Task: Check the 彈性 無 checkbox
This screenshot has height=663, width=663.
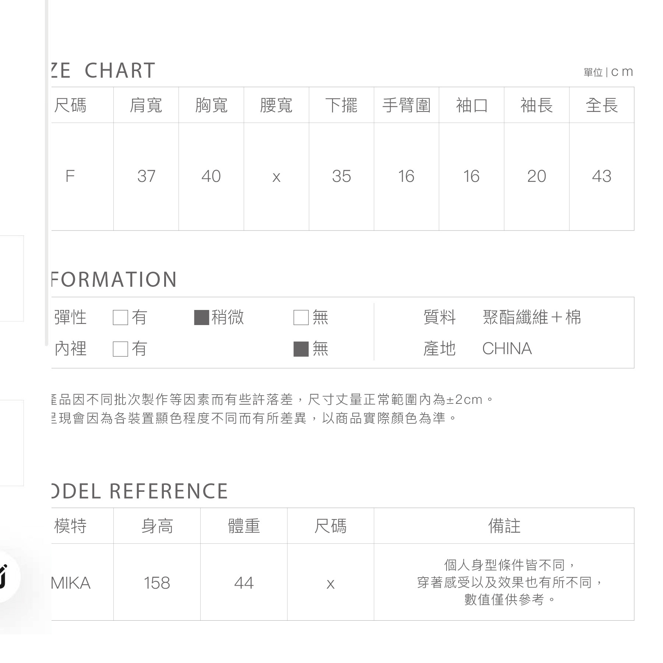Action: pos(301,317)
